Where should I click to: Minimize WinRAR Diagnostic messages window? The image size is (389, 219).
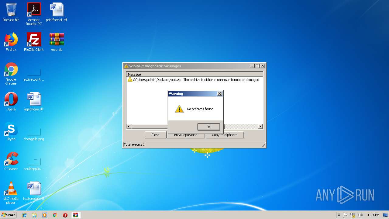[x=252, y=66]
